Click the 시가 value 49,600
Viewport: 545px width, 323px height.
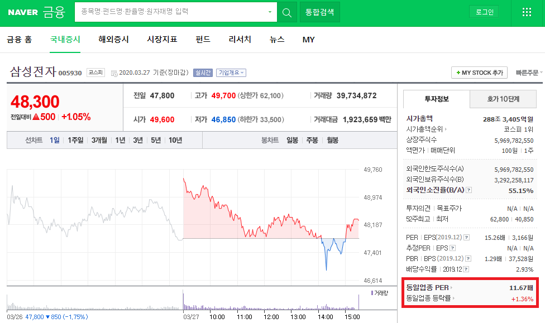pos(162,119)
